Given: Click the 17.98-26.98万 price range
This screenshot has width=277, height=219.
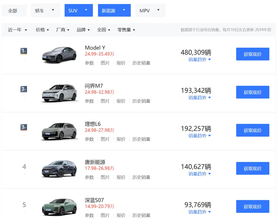Looking at the screenshot, I should (x=100, y=168).
